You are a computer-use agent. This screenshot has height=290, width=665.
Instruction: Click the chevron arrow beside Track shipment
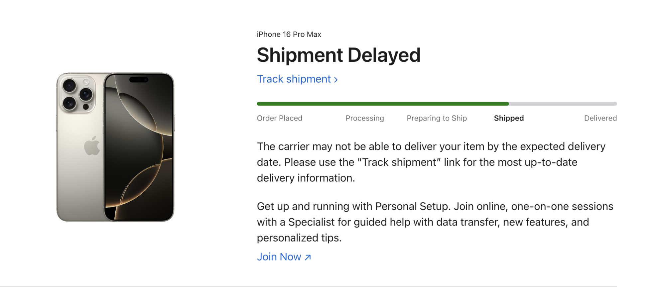click(x=336, y=80)
